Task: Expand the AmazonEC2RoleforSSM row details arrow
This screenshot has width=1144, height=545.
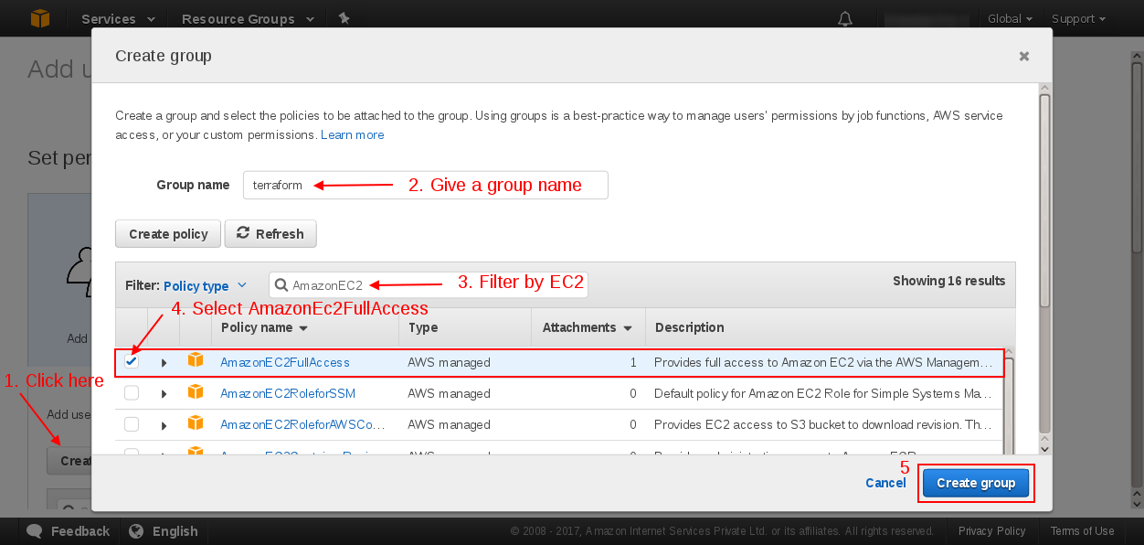Action: [164, 394]
